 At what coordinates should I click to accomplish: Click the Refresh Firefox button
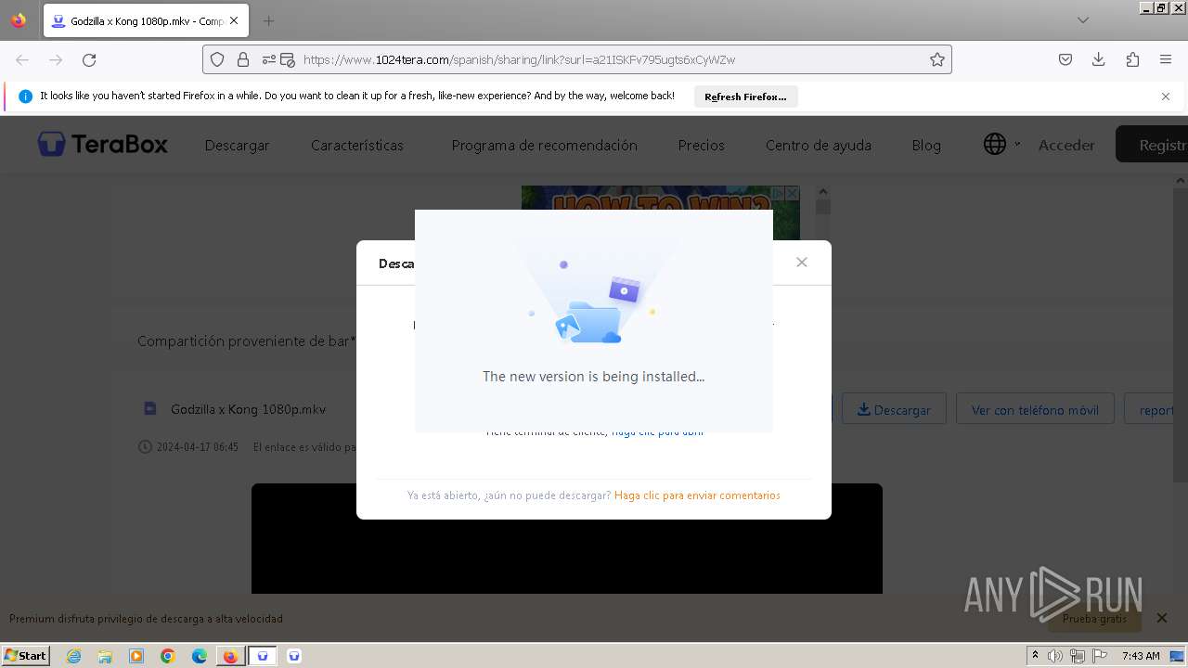pos(745,96)
